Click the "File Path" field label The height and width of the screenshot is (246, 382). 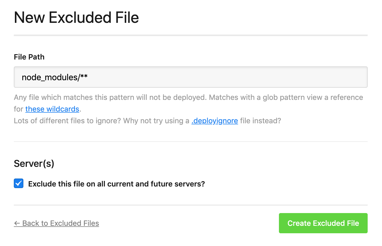click(29, 57)
